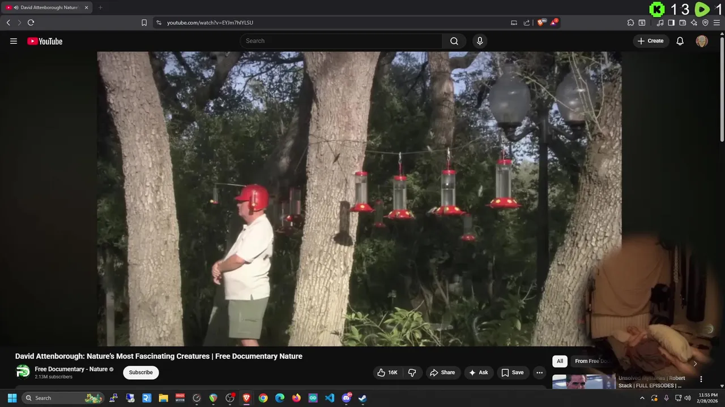725x407 pixels.
Task: Open Brave VPN shield icon
Action: point(705,23)
